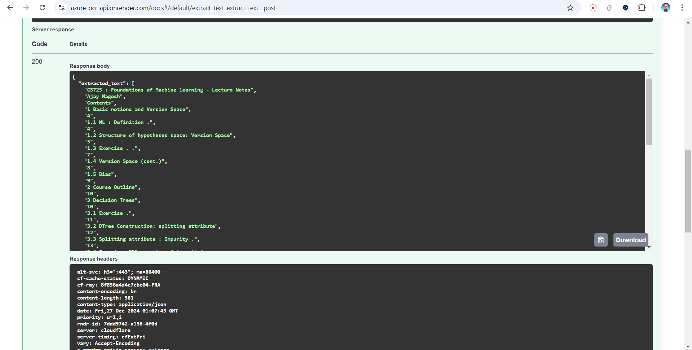Go forward to the next page
692x350 pixels.
coord(26,8)
